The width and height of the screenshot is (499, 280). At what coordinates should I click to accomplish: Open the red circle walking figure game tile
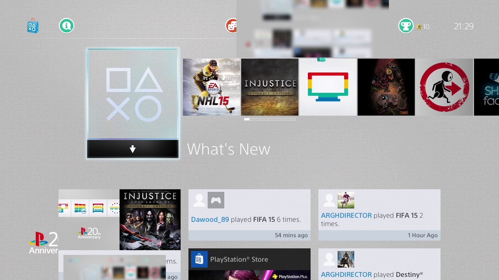coord(444,87)
